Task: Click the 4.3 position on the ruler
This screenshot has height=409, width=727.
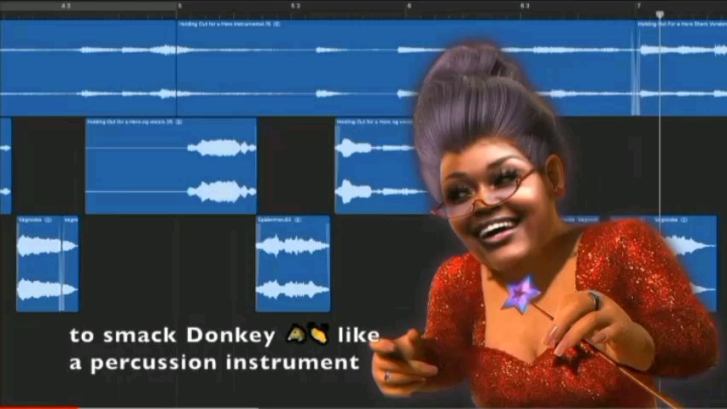Action: click(x=66, y=6)
